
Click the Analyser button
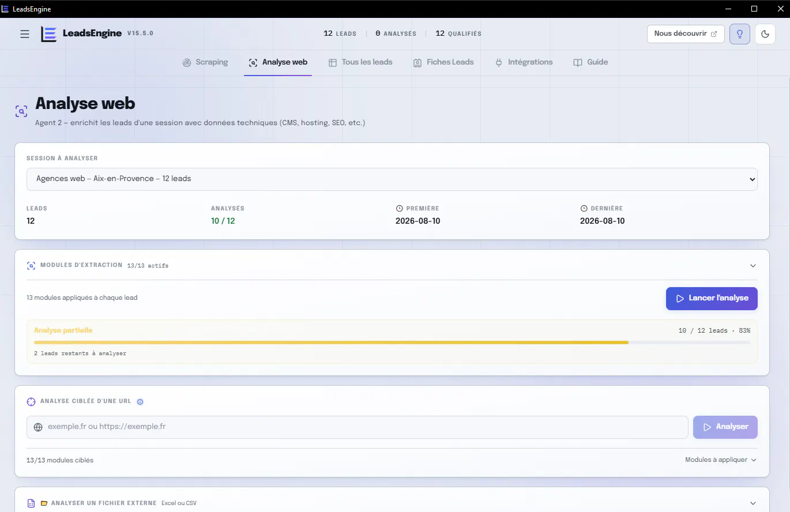tap(725, 427)
